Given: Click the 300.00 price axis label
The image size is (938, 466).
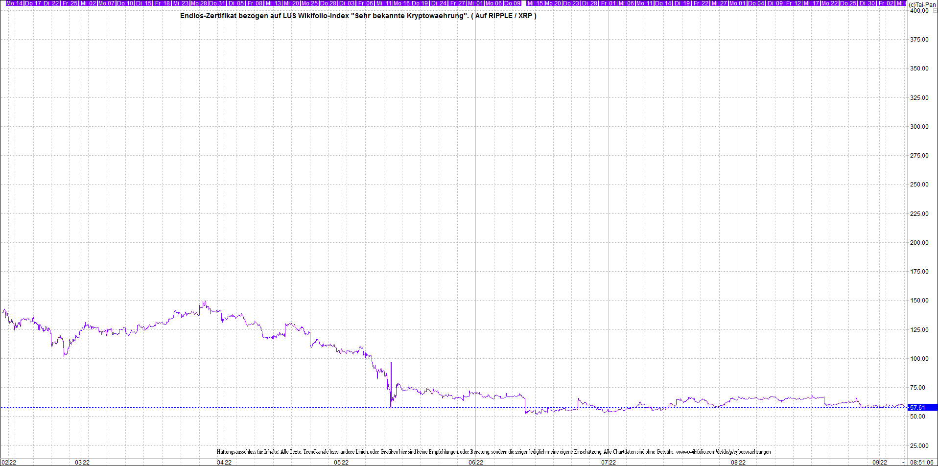Looking at the screenshot, I should coord(919,127).
